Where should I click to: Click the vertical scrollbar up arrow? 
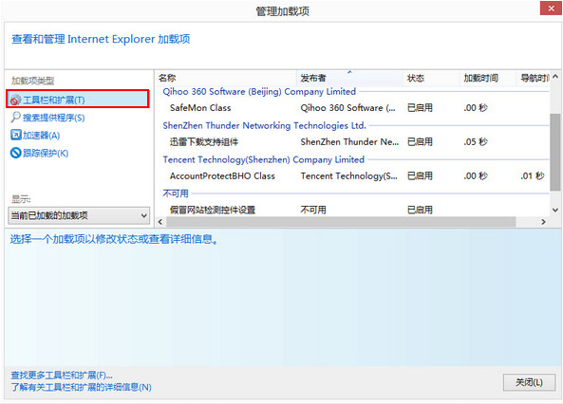pos(555,77)
